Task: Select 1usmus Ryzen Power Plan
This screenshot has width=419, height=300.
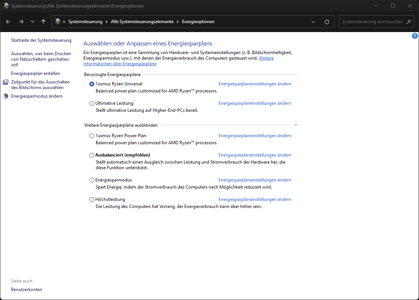Action: pos(92,136)
